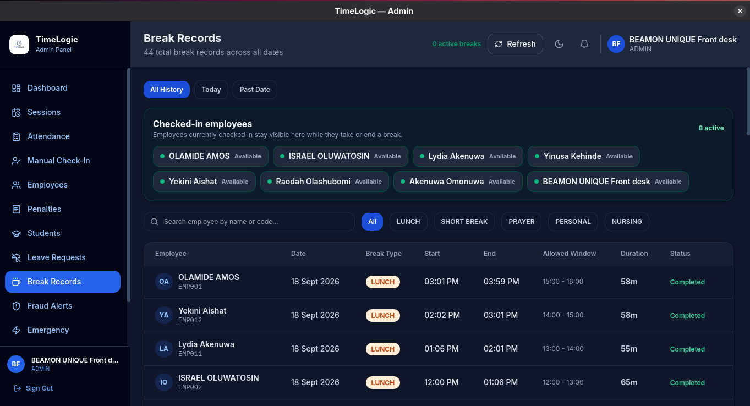
Task: Click the Sign Out link
Action: click(34, 388)
